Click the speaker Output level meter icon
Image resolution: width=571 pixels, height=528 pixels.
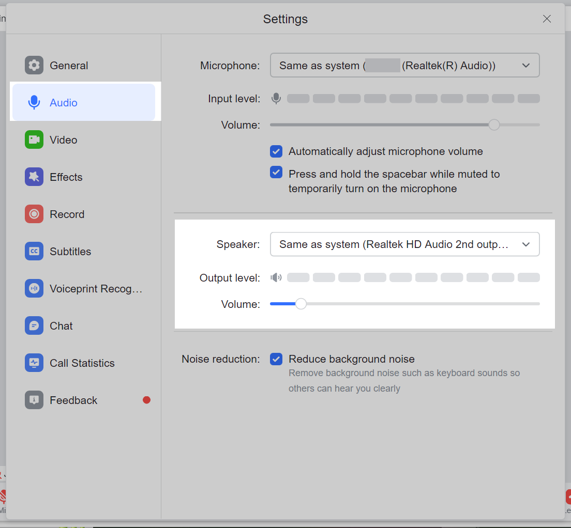coord(276,278)
